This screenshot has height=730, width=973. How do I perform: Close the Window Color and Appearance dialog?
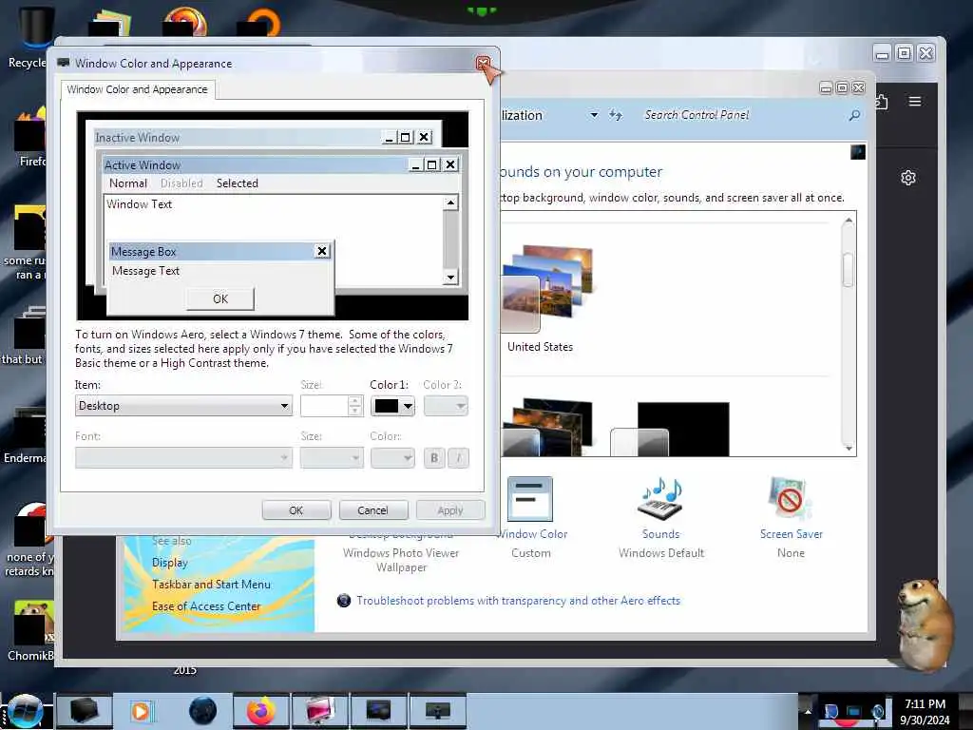(484, 64)
